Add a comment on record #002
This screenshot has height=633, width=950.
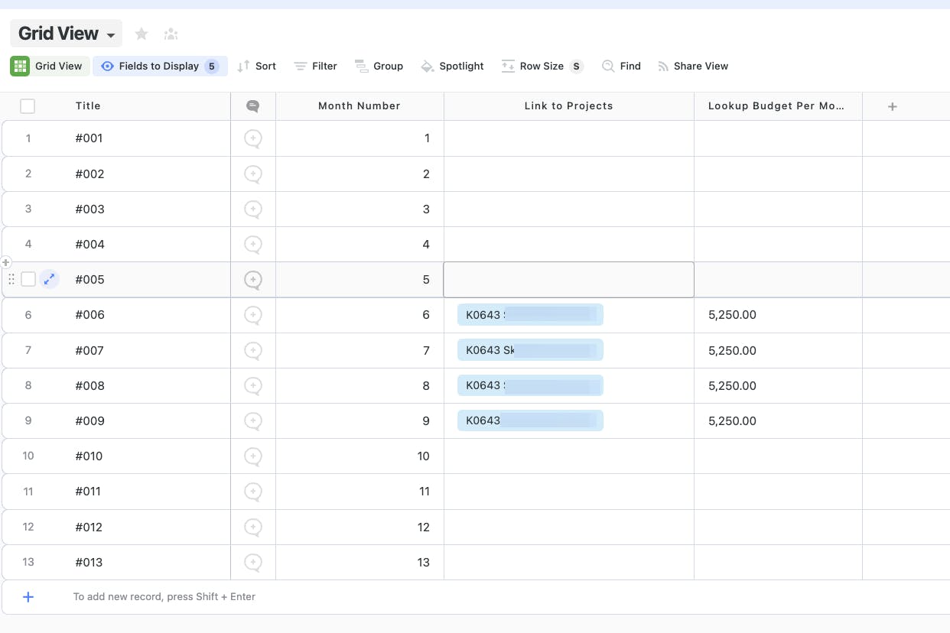[253, 174]
